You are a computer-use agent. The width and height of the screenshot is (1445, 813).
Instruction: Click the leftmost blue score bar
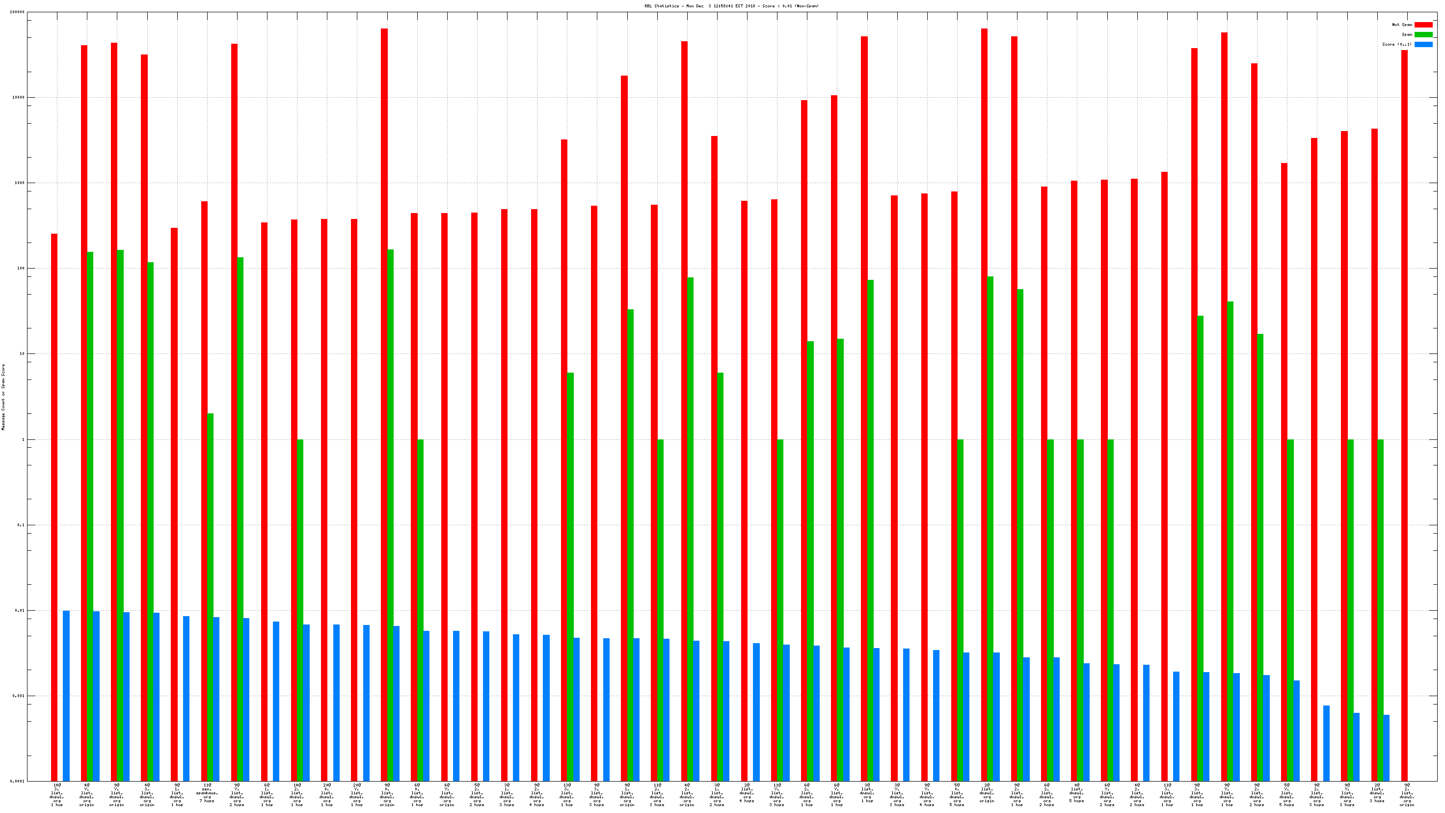click(x=66, y=696)
